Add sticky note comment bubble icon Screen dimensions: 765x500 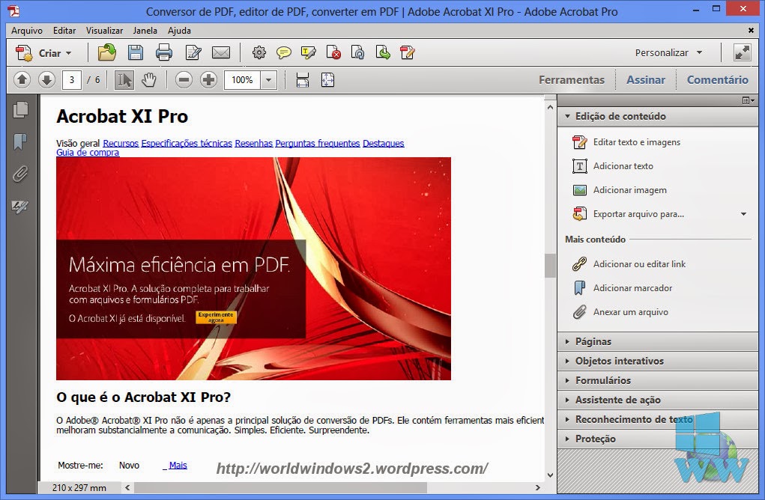(x=283, y=52)
